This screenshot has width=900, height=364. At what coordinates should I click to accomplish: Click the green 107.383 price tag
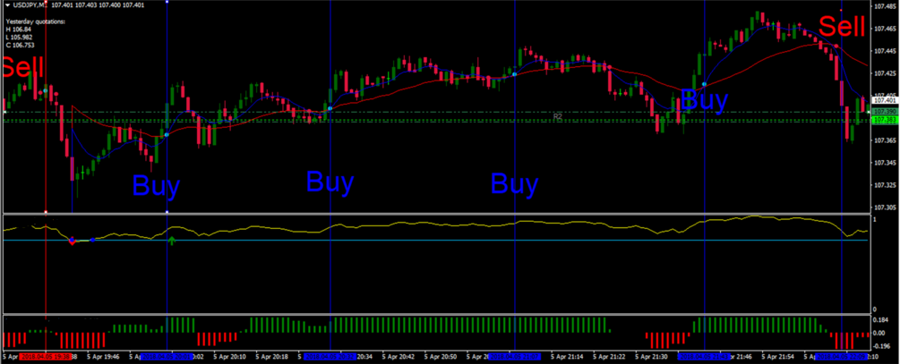884,120
